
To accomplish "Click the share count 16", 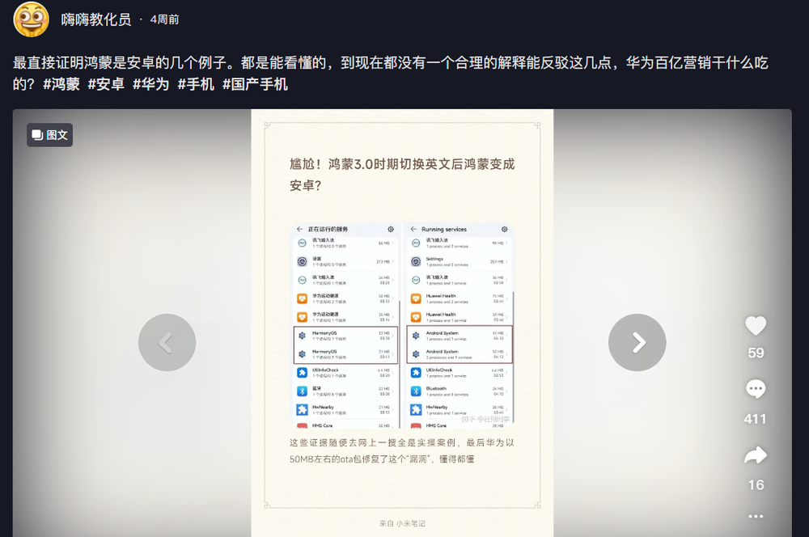I will 756,485.
